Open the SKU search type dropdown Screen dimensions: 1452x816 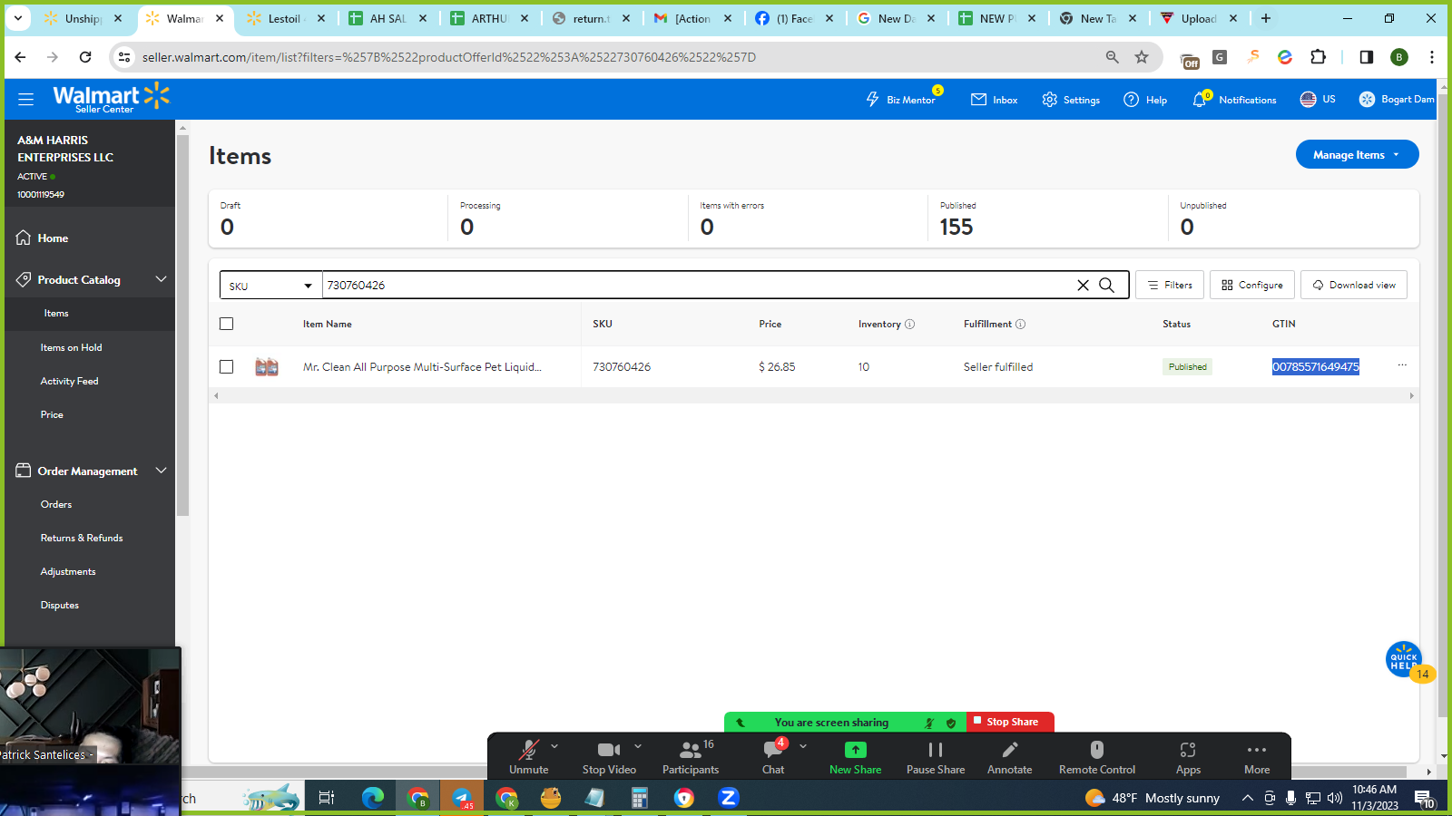(270, 286)
